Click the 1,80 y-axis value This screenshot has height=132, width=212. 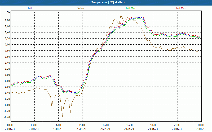(7, 51)
